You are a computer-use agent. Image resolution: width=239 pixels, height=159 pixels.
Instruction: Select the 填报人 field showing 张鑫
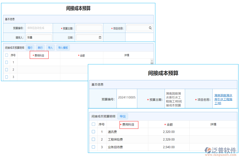[39, 37]
